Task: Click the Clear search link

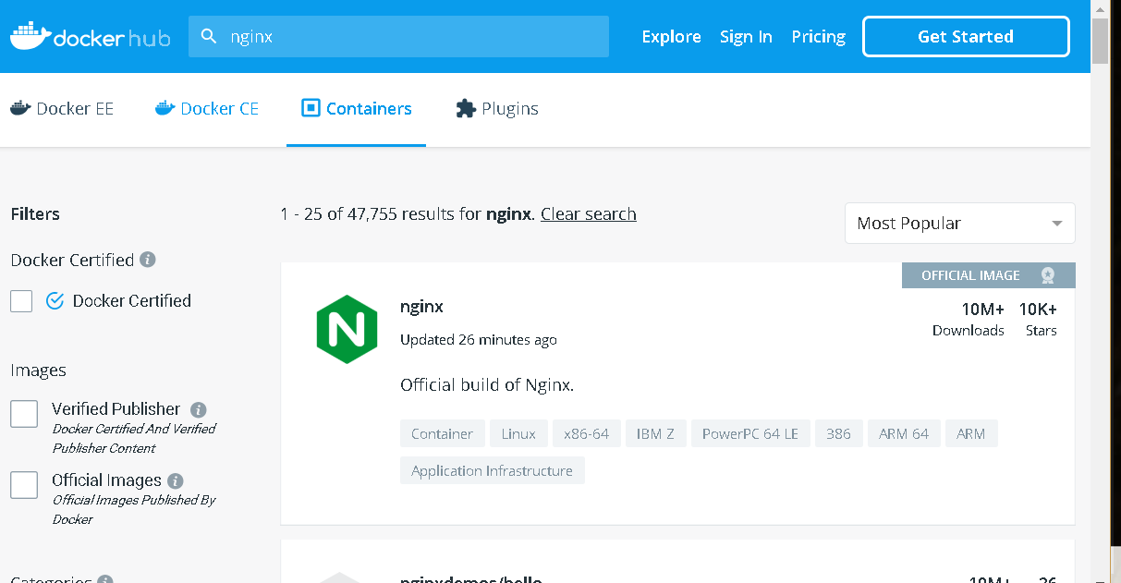Action: pos(589,213)
